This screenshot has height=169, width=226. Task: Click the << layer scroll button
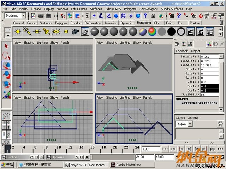coord(187,143)
